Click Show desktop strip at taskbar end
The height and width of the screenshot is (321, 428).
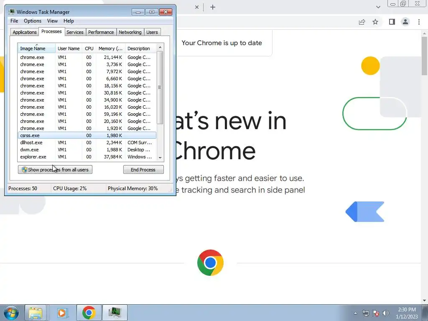[425, 313]
